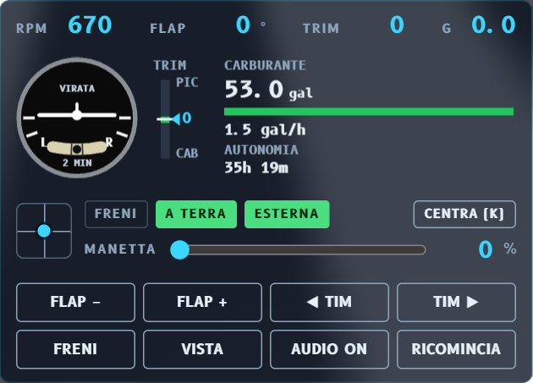Click the slip ball in turn coordinator
Image resolution: width=533 pixels, height=383 pixels.
77,149
